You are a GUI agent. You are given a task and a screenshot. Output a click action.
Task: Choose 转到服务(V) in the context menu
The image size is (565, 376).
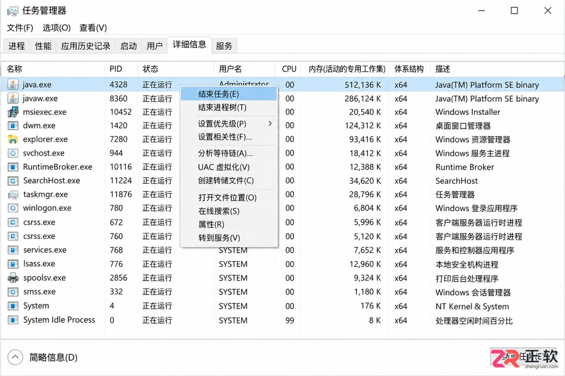click(229, 238)
